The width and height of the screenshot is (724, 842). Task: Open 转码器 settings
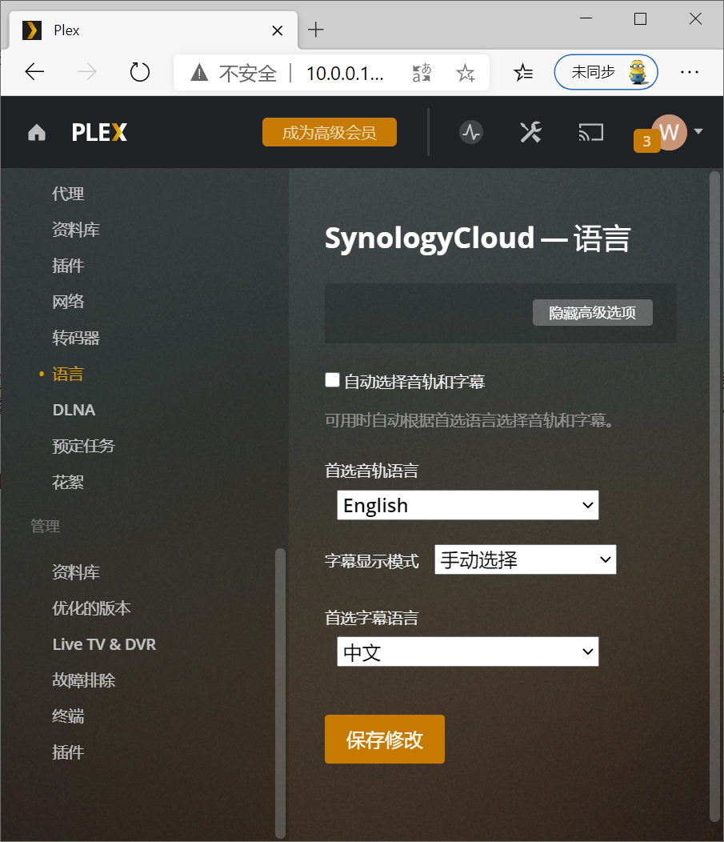(x=76, y=338)
